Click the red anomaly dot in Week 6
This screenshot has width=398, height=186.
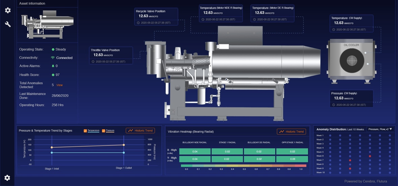tap(370, 156)
